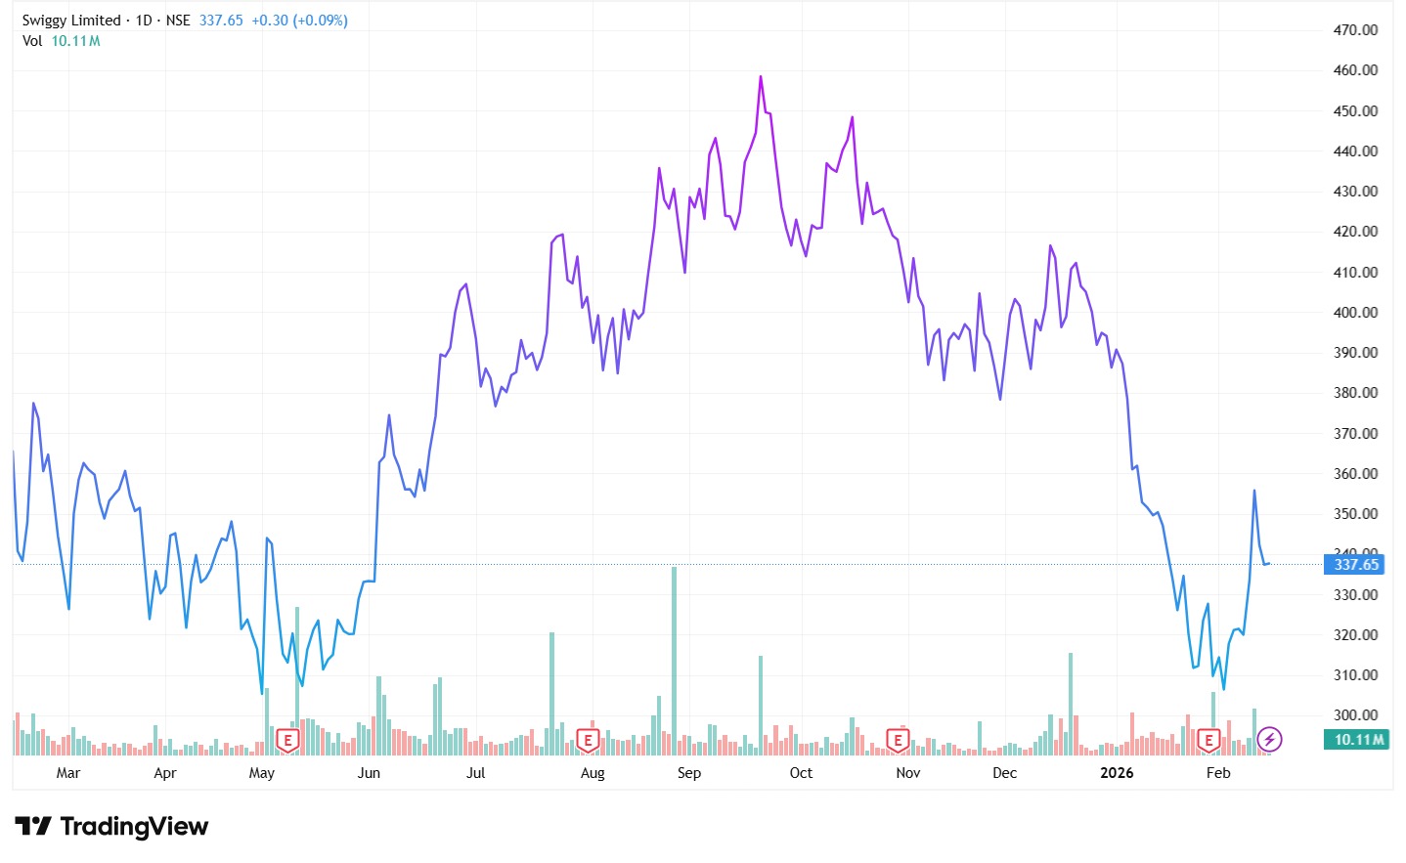Image resolution: width=1406 pixels, height=863 pixels.
Task: Click the earnings marker near May
Action: click(287, 740)
